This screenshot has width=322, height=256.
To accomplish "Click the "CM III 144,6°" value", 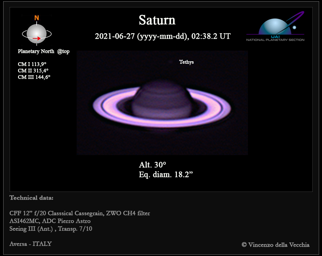I will 34,77.
